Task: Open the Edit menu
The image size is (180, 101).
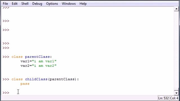Action: click(x=15, y=4)
